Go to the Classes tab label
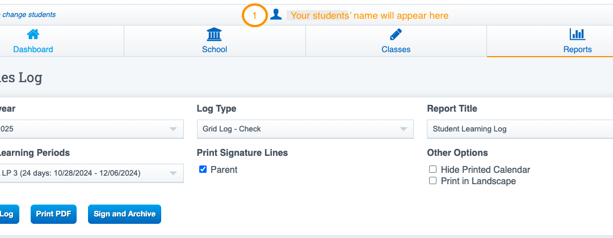Screen dimensions: 613x238 396,49
